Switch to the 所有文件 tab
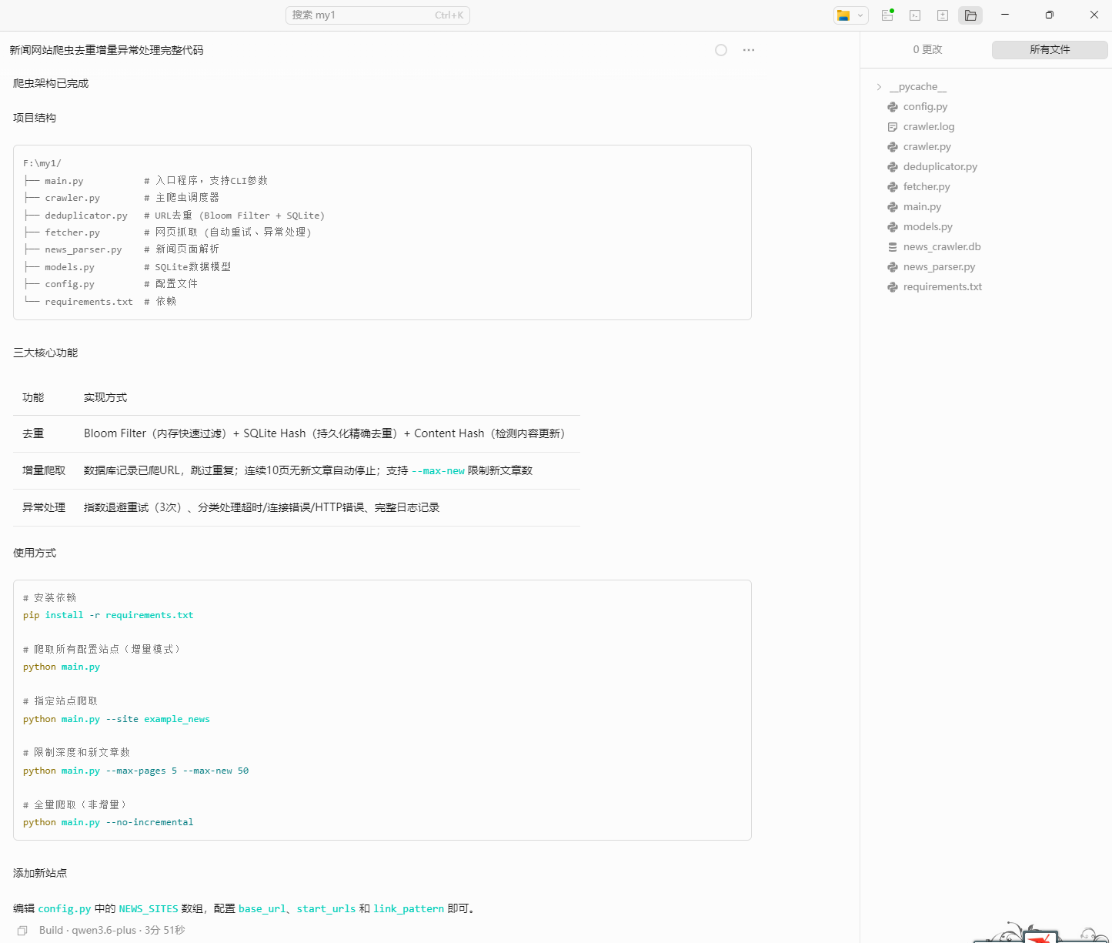 coord(1050,49)
